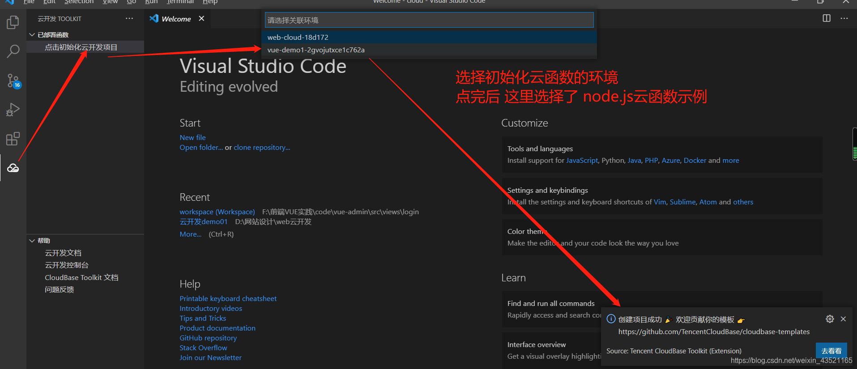
Task: Install Docker support link
Action: [695, 160]
